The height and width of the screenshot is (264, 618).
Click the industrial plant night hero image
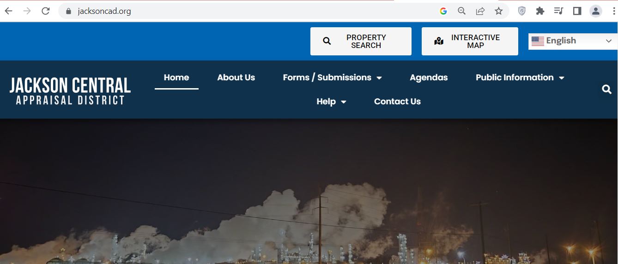coord(309,192)
